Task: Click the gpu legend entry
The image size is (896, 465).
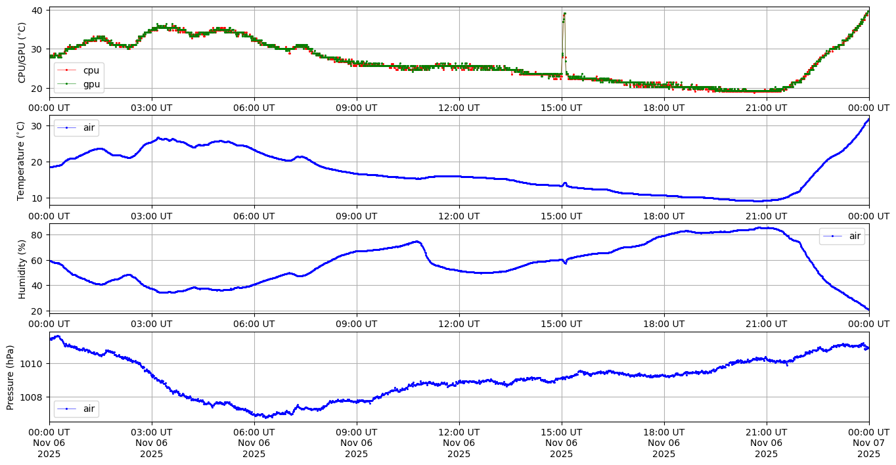Action: [x=91, y=83]
